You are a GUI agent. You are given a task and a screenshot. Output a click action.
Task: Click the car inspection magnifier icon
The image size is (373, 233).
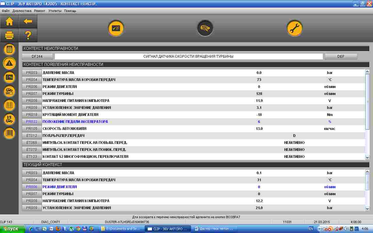coord(205,28)
